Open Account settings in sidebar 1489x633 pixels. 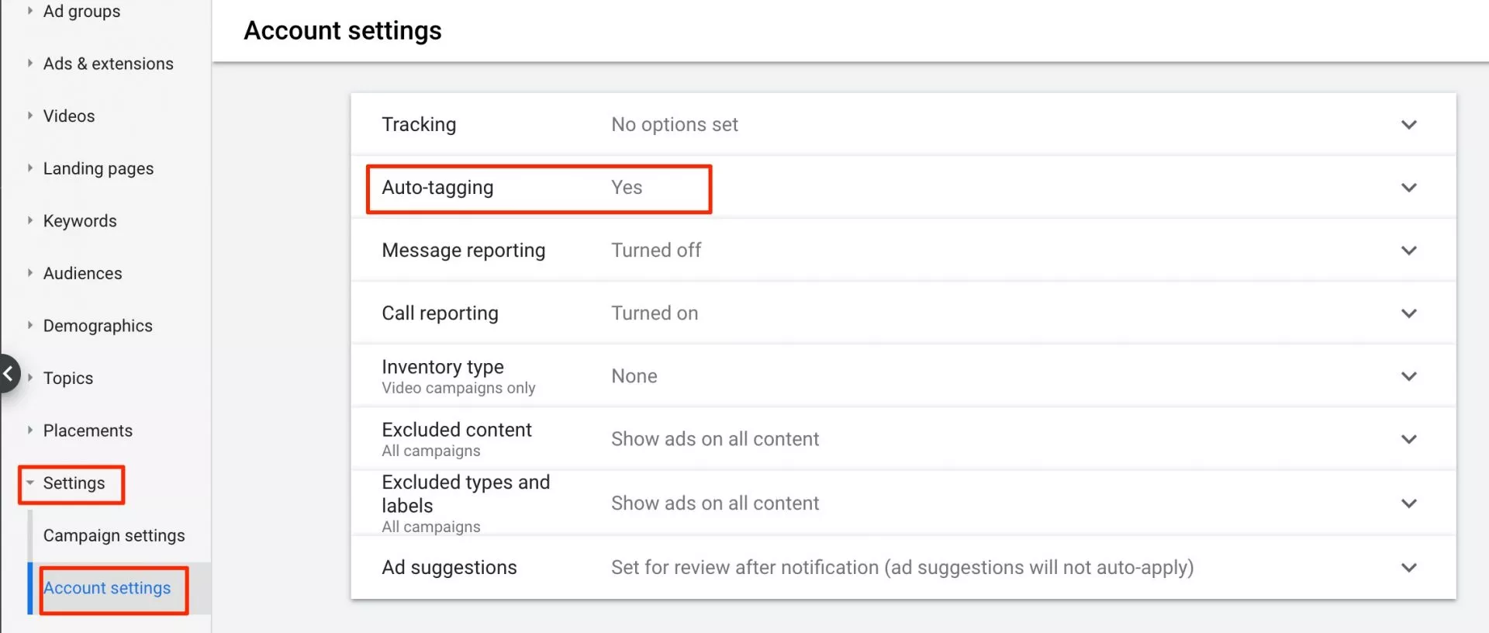point(107,588)
